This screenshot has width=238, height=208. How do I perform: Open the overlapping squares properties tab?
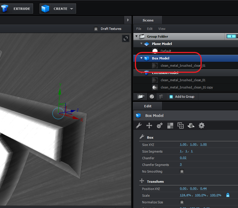click(x=180, y=126)
